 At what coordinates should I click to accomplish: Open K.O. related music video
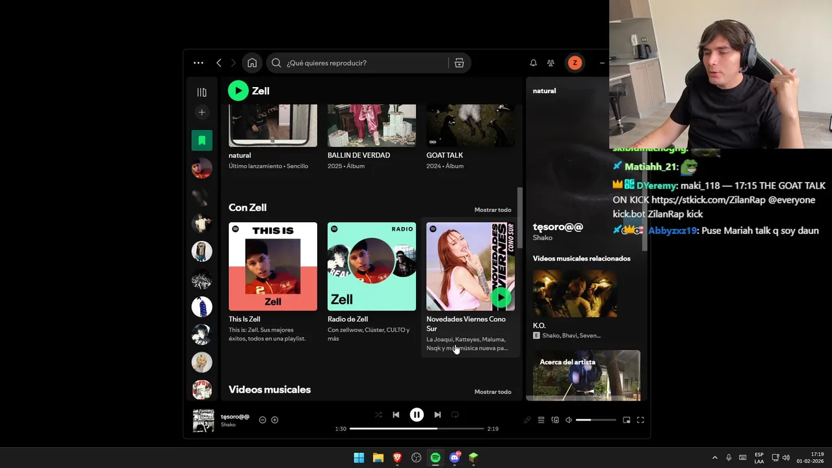click(575, 294)
